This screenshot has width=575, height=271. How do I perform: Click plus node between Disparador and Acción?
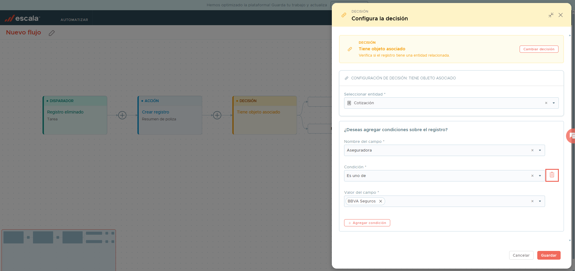coord(122,115)
